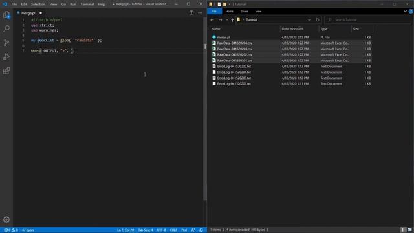414x233 pixels.
Task: Open the File Explorer View ribbon tab
Action: [259, 12]
